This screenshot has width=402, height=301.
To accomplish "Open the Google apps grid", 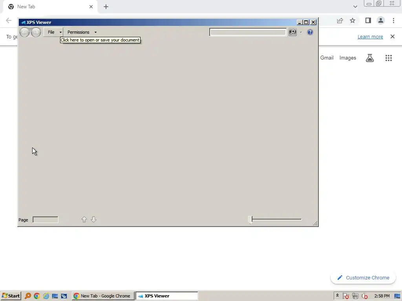I will pos(389,58).
